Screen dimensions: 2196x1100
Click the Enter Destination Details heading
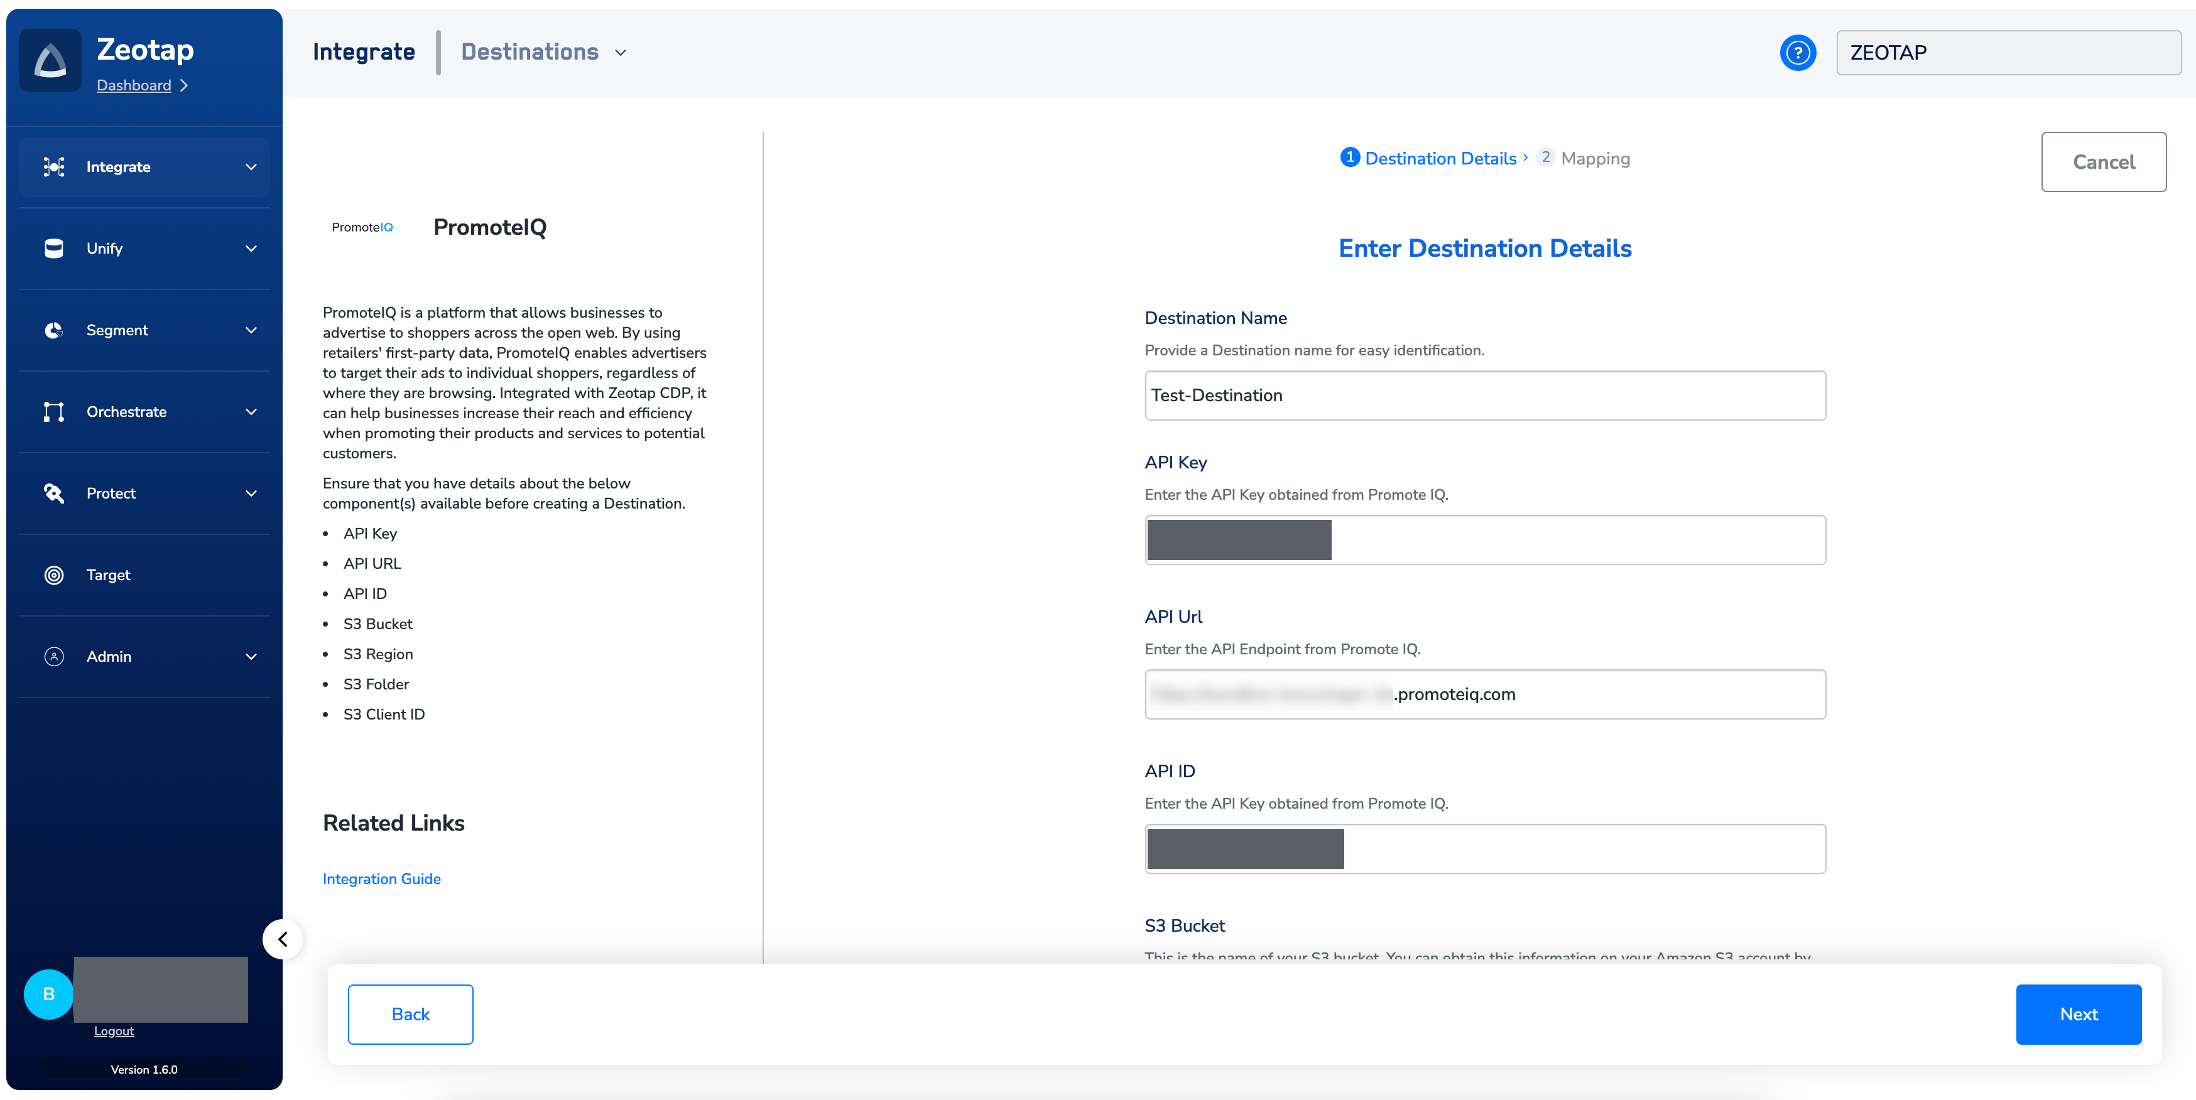coord(1485,248)
